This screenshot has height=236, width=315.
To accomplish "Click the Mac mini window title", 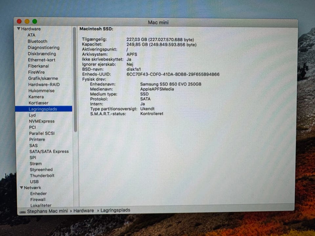I will tap(158, 22).
